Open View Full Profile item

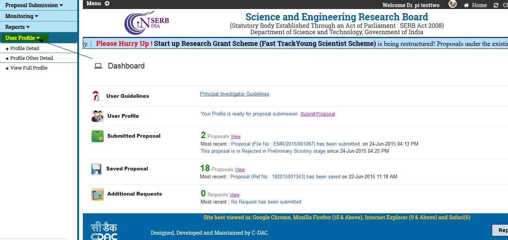(x=29, y=68)
